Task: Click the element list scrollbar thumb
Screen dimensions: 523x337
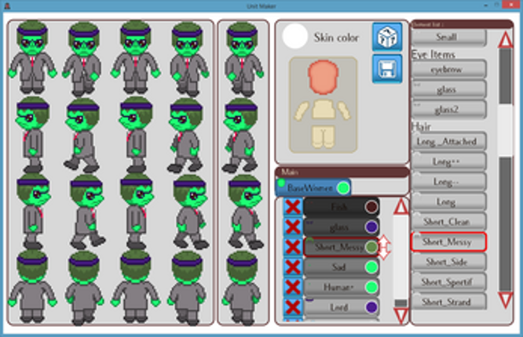Action: pos(505,130)
